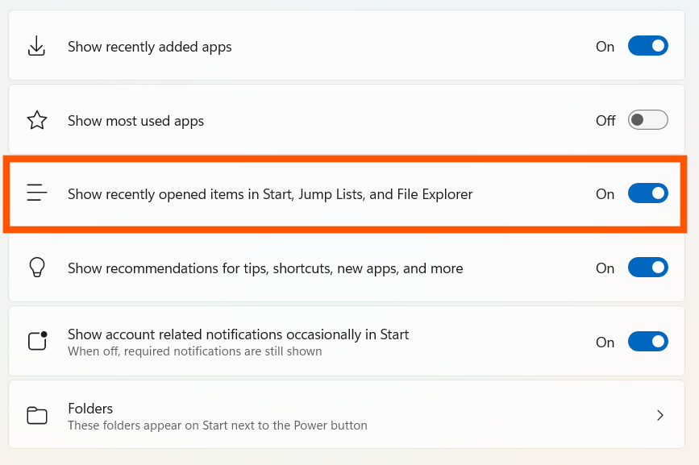Click the Off label next to most used apps
This screenshot has width=699, height=465.
605,119
